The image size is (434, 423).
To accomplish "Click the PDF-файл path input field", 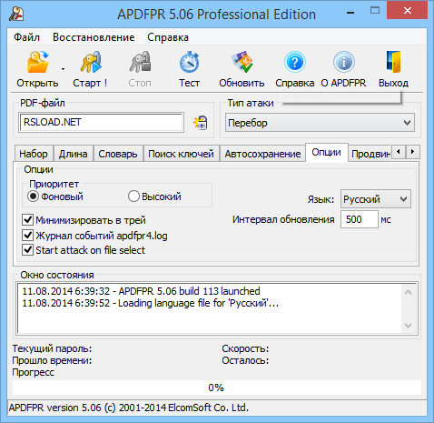I will (x=101, y=122).
